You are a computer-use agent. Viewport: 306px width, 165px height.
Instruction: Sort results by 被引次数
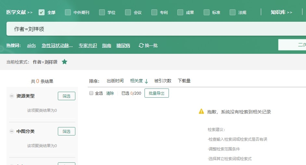[163, 81]
